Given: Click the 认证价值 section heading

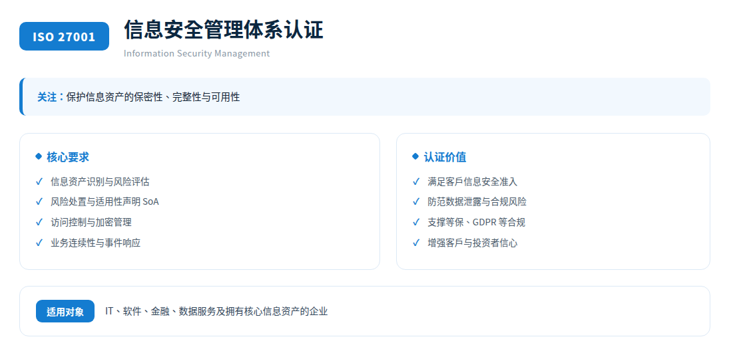Looking at the screenshot, I should 445,157.
